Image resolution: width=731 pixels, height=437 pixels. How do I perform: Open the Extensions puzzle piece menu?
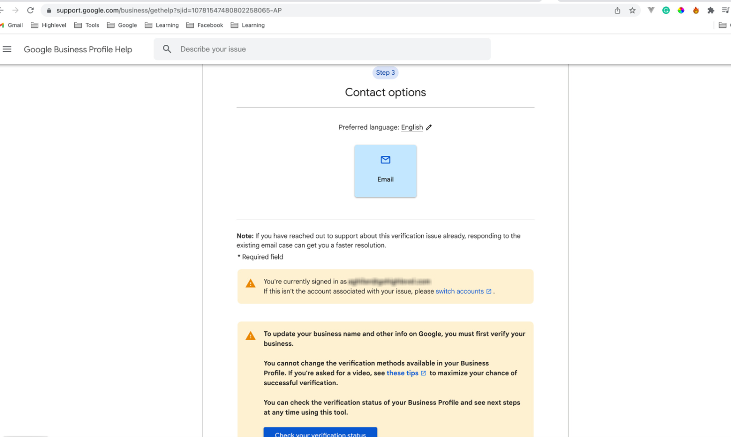(711, 10)
